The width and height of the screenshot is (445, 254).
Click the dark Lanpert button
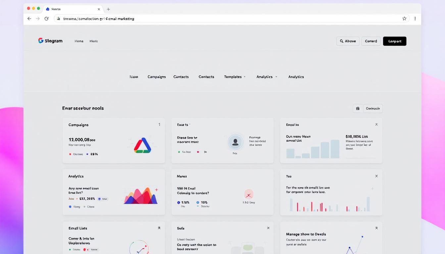(394, 41)
